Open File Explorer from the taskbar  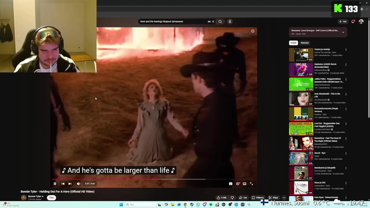[x=173, y=205]
